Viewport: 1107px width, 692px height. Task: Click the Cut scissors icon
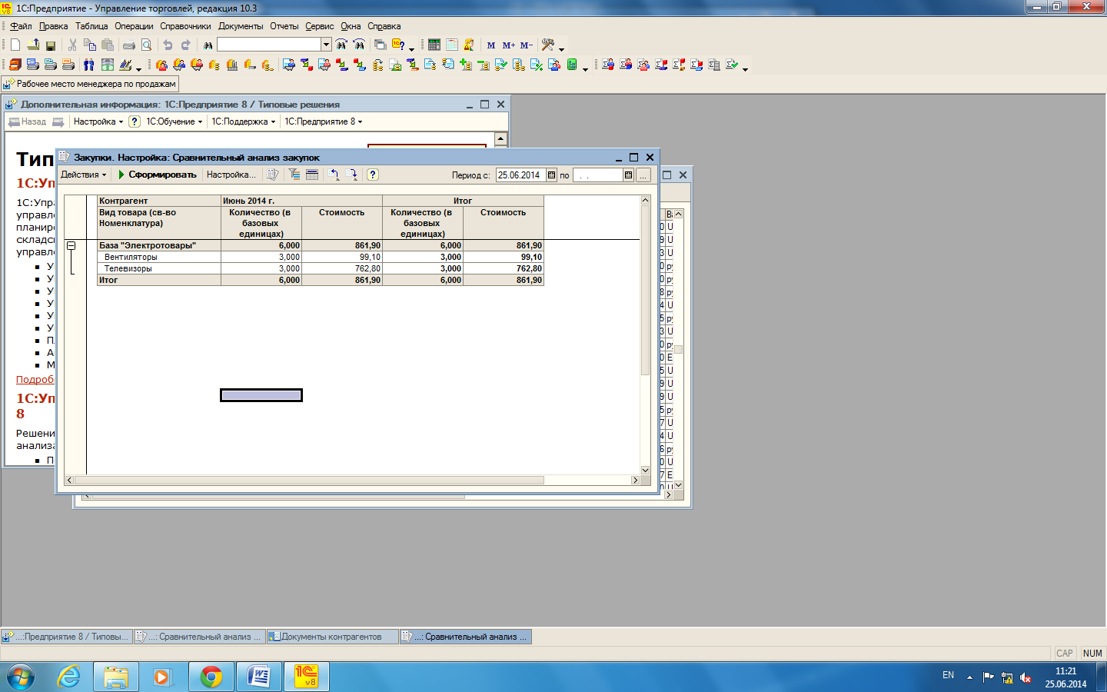(x=72, y=45)
